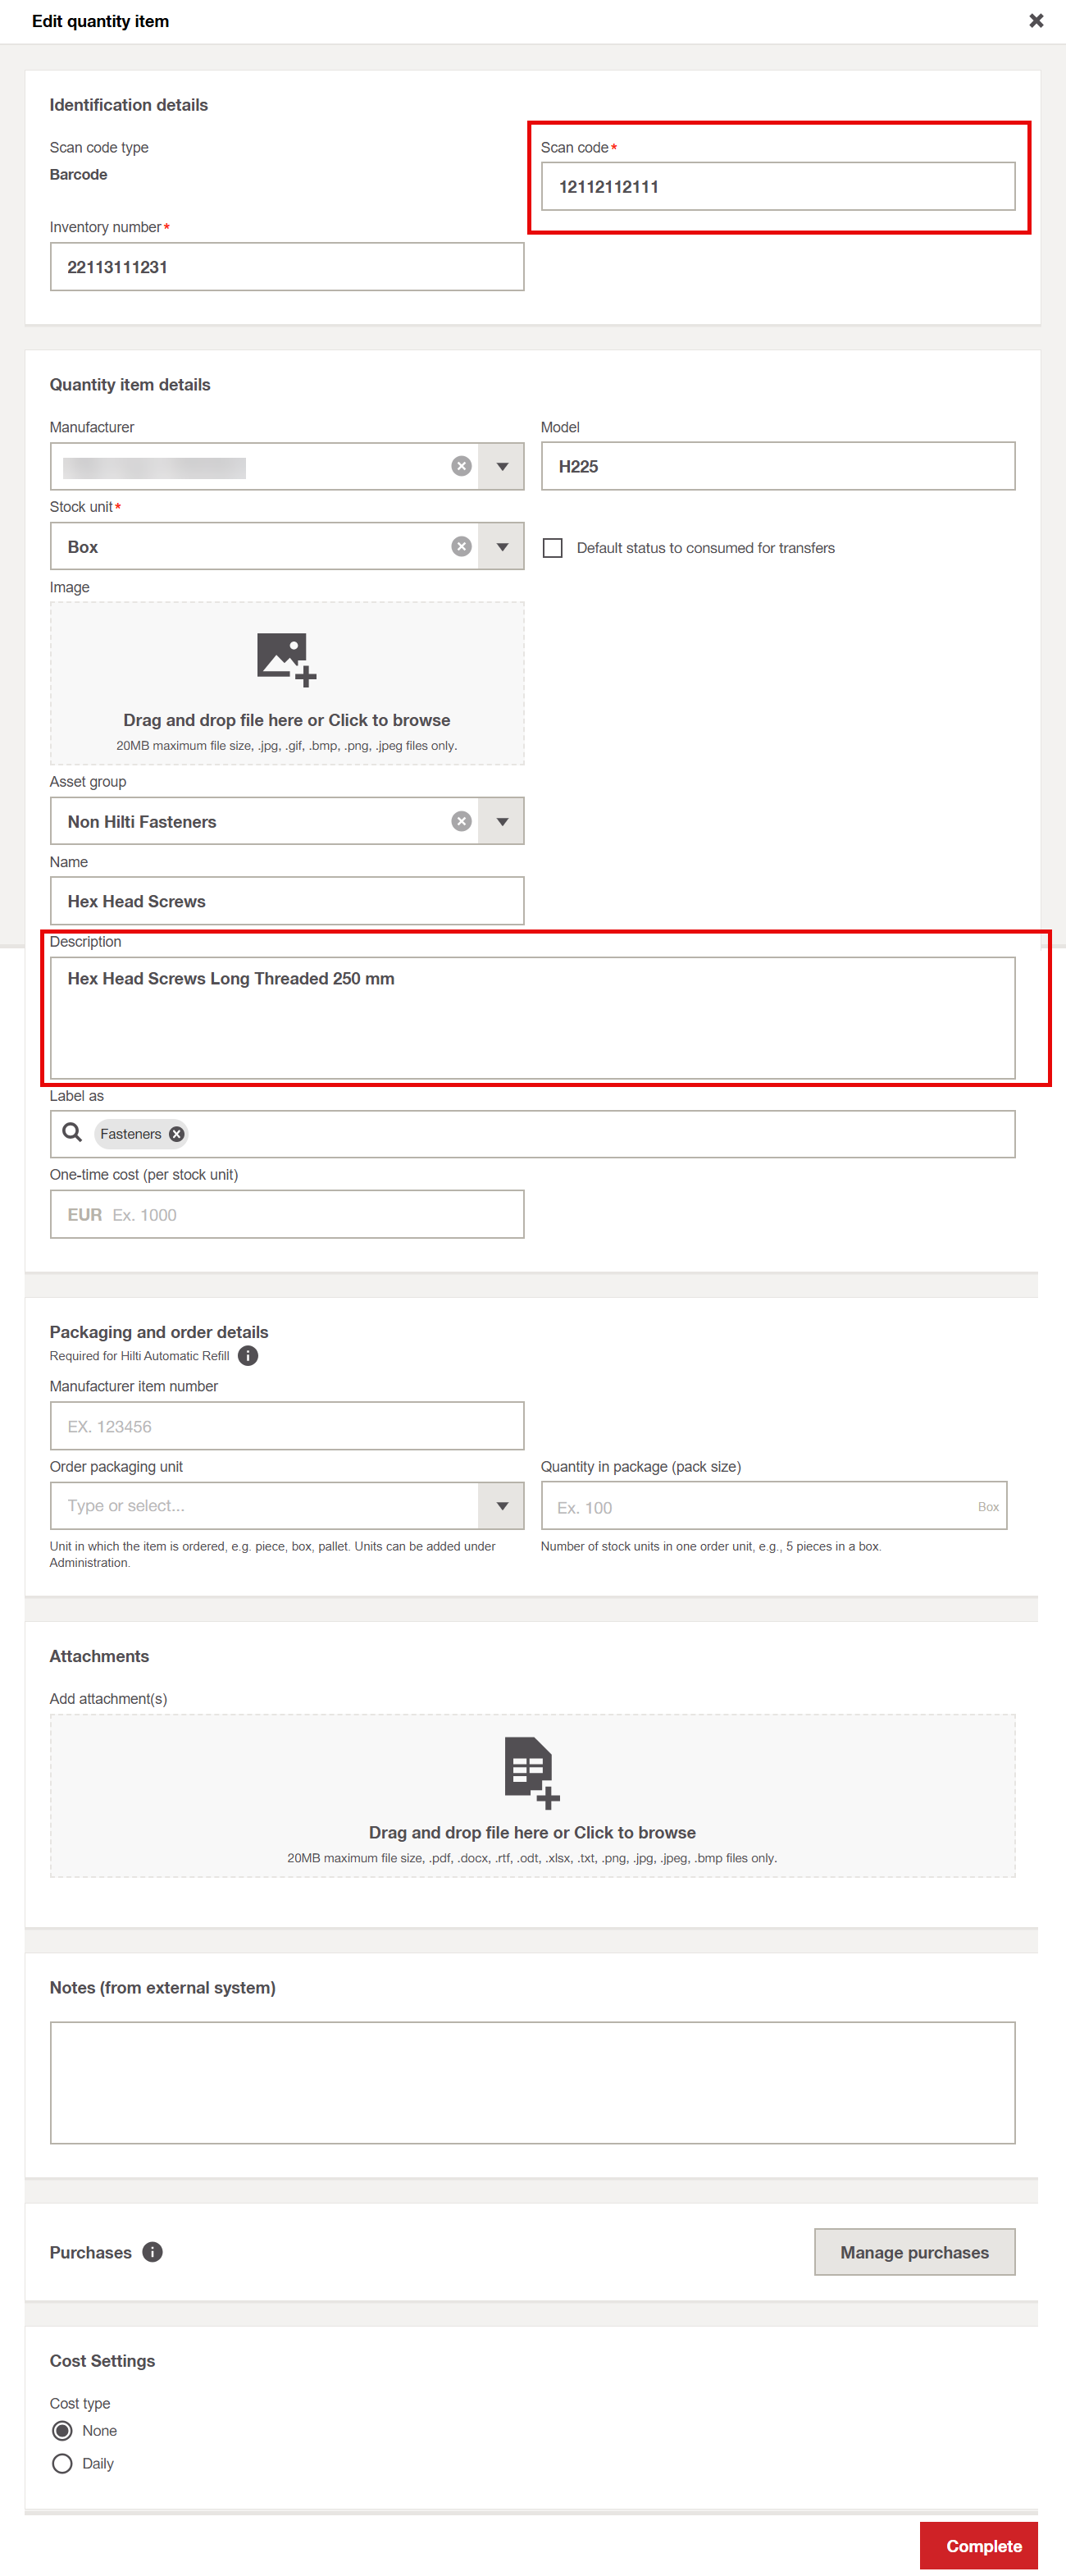This screenshot has height=2576, width=1066.
Task: Open the Stock unit dropdown
Action: coord(502,546)
